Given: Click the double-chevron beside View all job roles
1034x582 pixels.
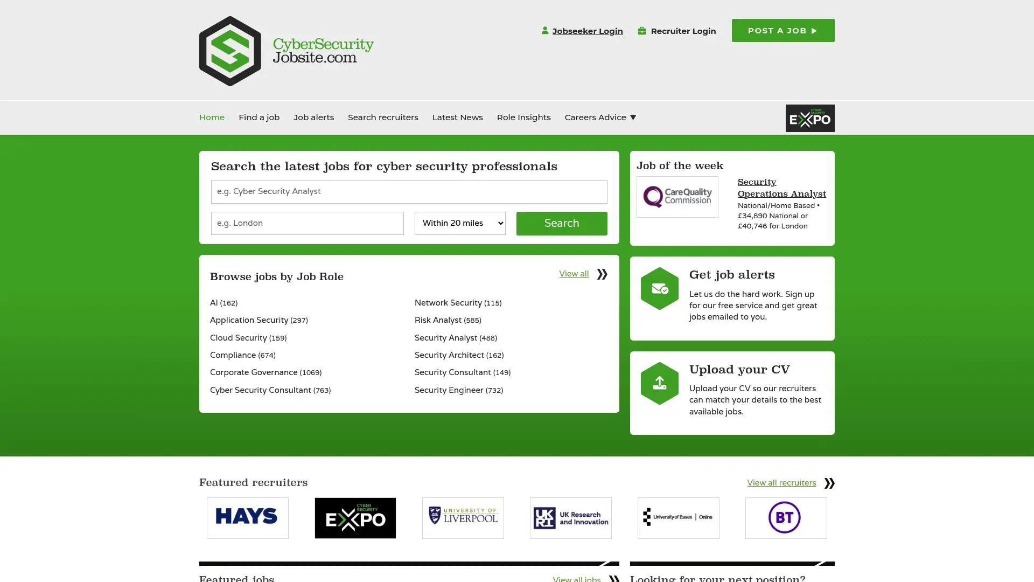Looking at the screenshot, I should click(602, 274).
